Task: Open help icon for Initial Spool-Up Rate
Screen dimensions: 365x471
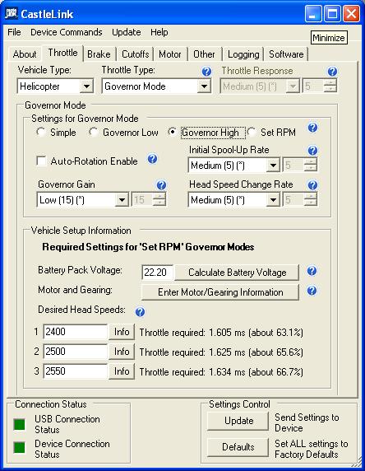Action: [312, 151]
